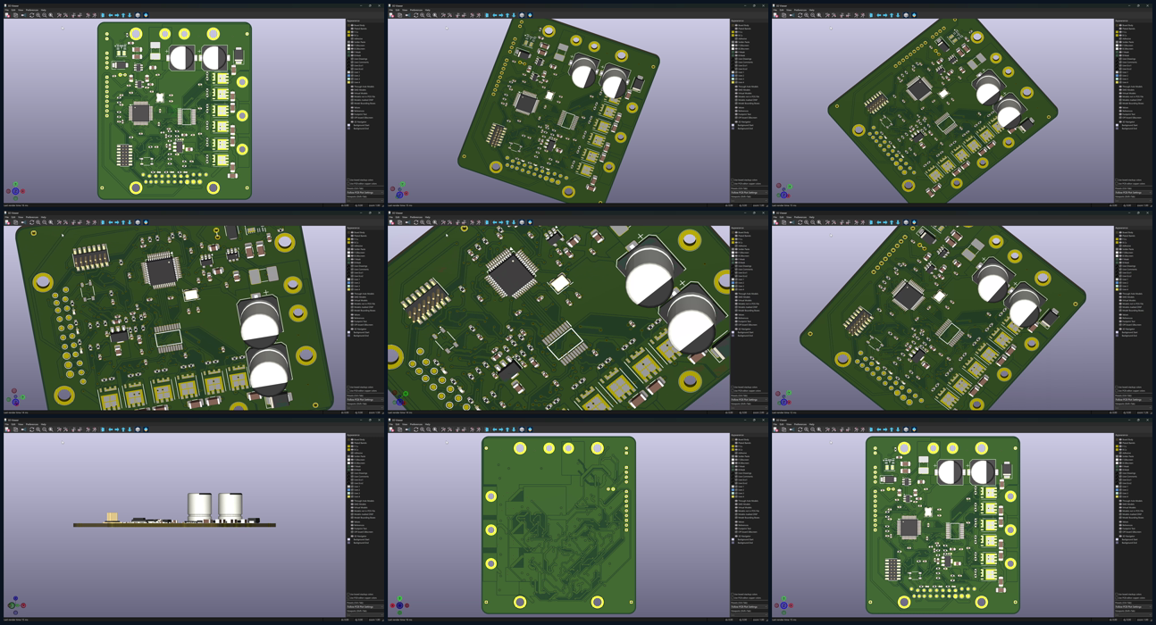
Task: Open Presets dropdown in top-left window
Action: pyautogui.click(x=364, y=192)
